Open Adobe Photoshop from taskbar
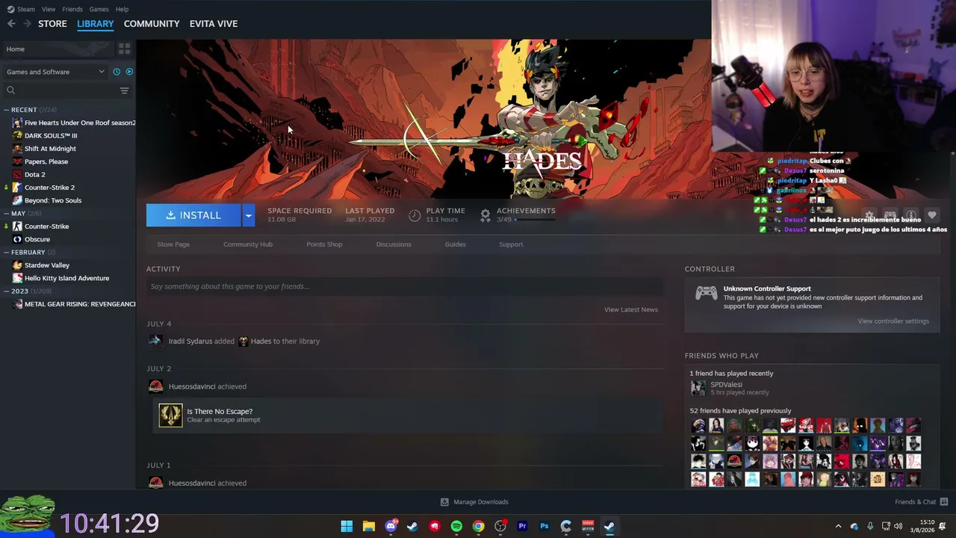This screenshot has width=956, height=538. 544,526
